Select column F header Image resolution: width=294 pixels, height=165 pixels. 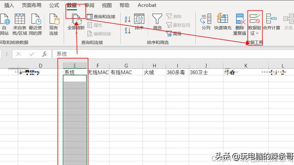pos(98,66)
